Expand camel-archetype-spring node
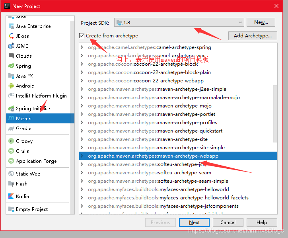 [x=82, y=47]
